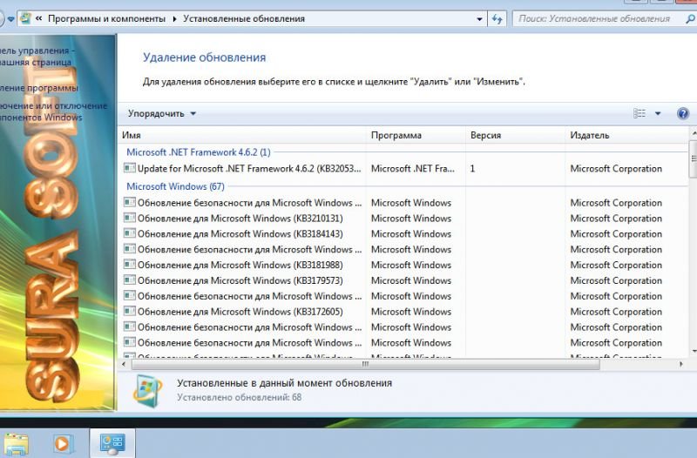Click down arrow of vertical list scrollbar
Image resolution: width=697 pixels, height=458 pixels.
(x=693, y=352)
